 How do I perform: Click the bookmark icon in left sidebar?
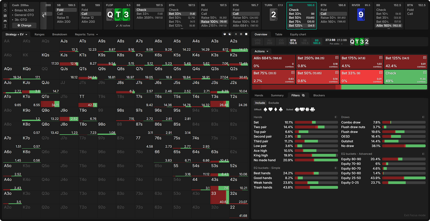pos(5,5)
